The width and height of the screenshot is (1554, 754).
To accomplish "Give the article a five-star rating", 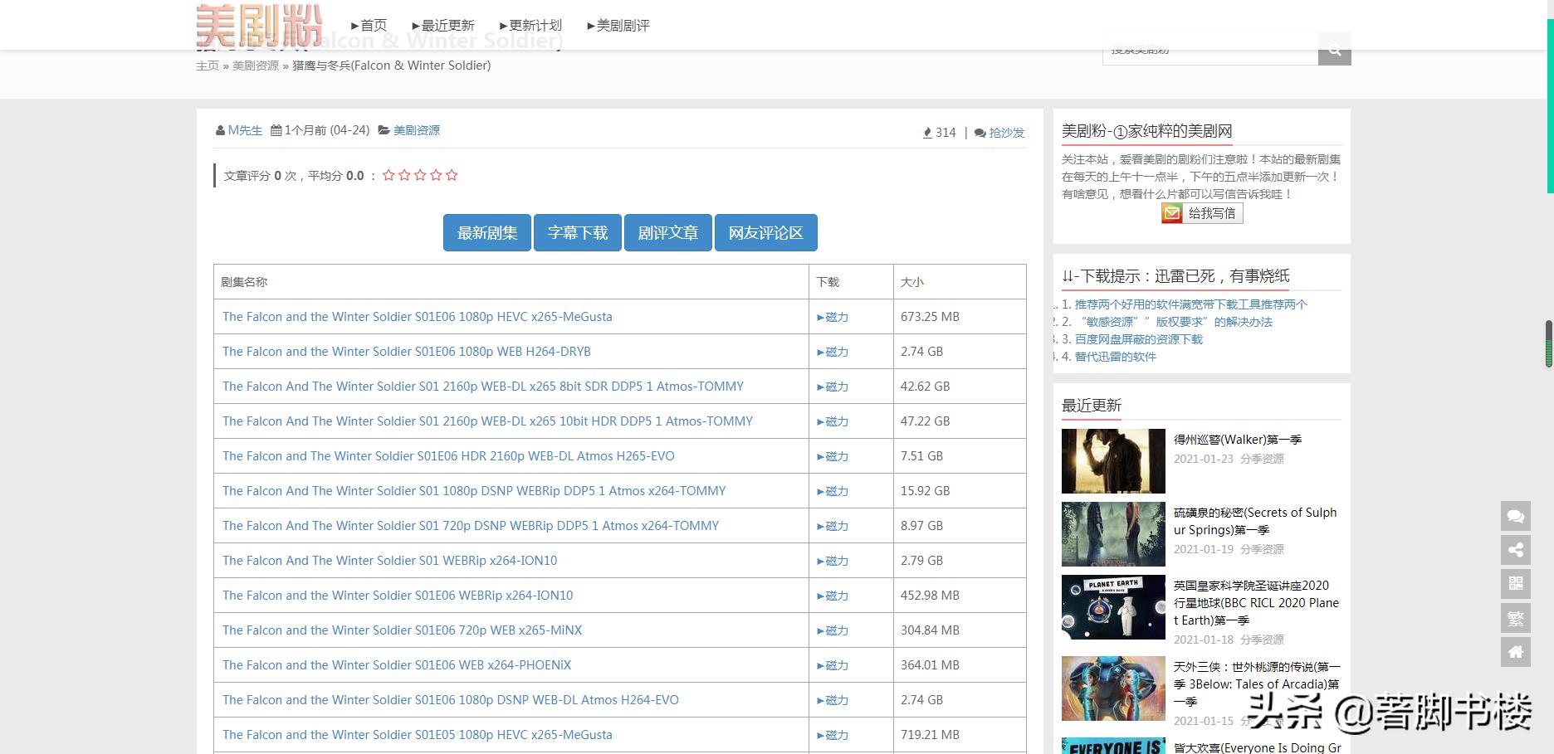I will [452, 175].
